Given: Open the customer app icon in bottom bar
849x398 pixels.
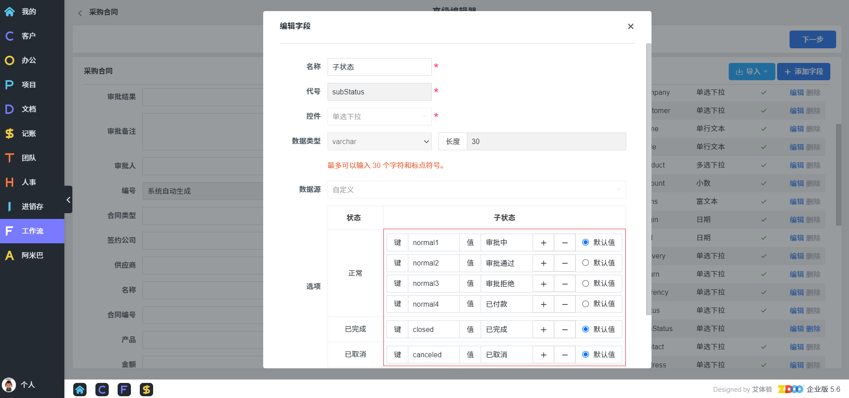Looking at the screenshot, I should (102, 390).
